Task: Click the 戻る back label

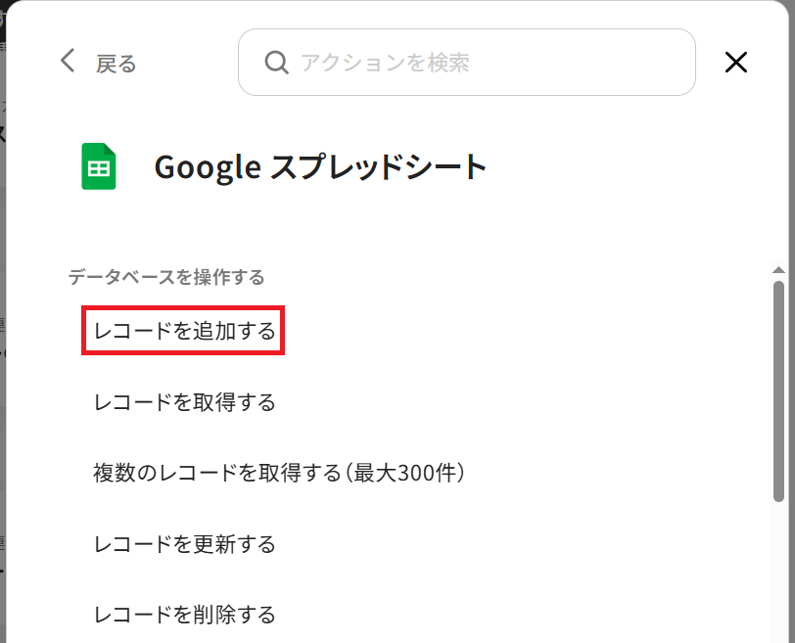Action: [x=117, y=64]
